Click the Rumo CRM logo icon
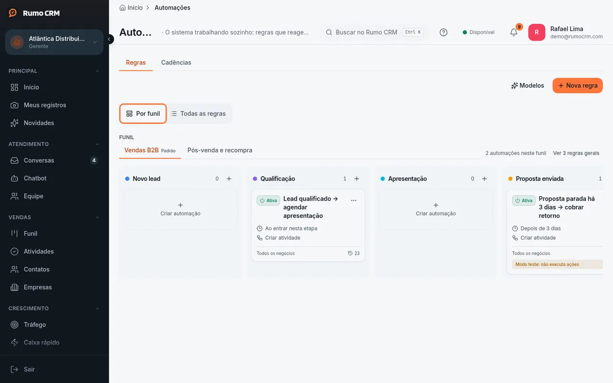 (13, 13)
